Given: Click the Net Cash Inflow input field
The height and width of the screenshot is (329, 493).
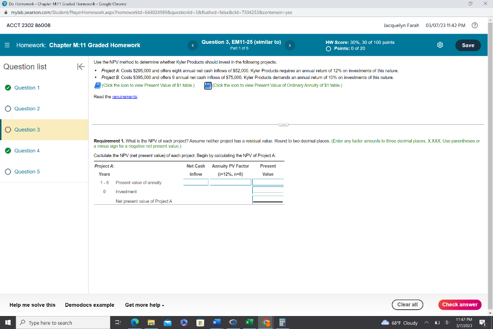Looking at the screenshot, I should coord(196,182).
